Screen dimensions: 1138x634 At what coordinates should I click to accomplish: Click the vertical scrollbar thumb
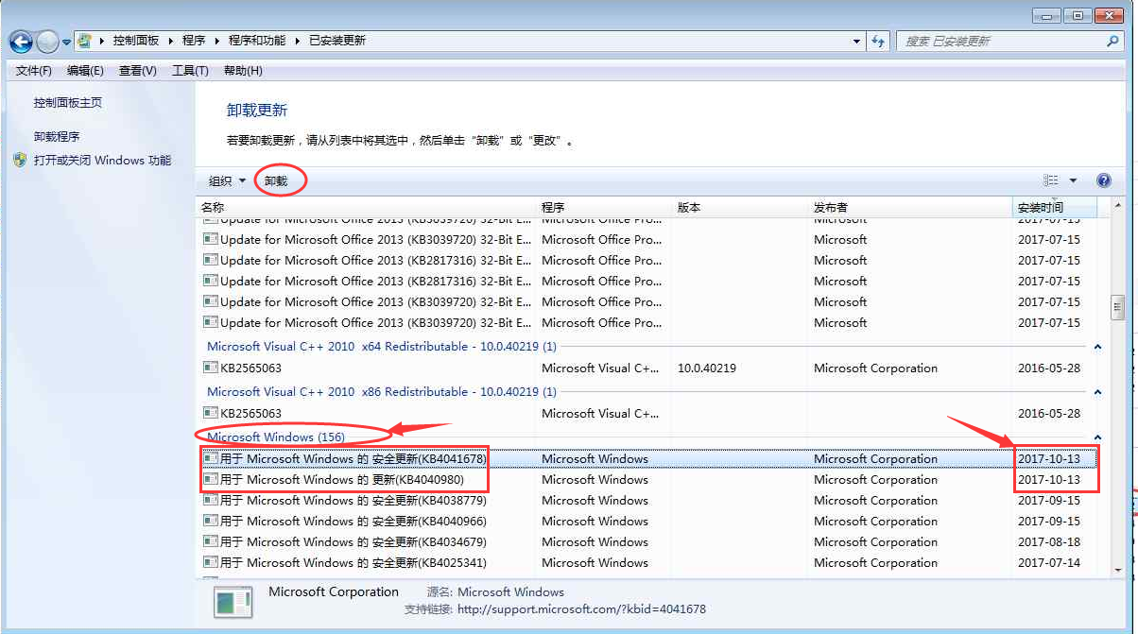point(1117,308)
